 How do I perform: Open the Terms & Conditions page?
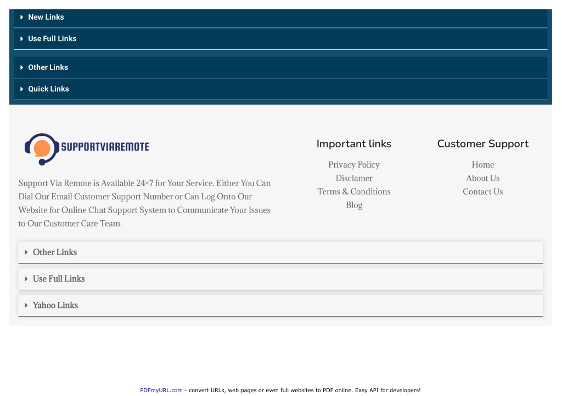[x=354, y=192]
